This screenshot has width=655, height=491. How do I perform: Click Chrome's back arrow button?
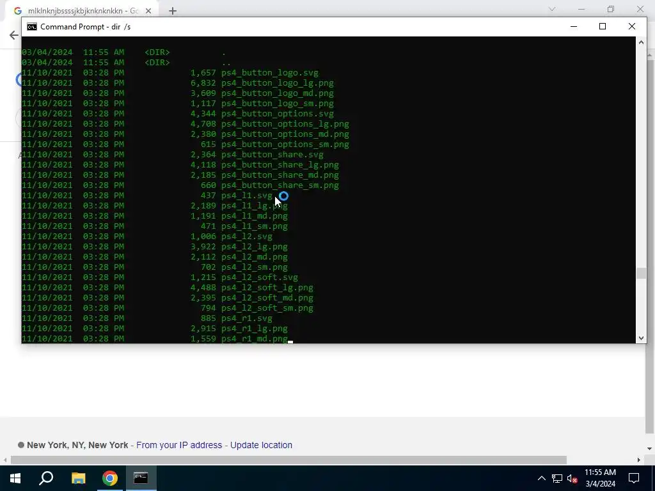(14, 35)
